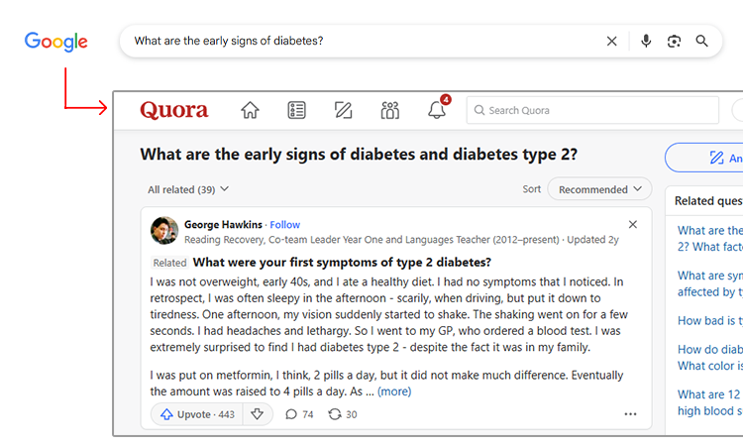Focus the Search Quora input field

592,110
